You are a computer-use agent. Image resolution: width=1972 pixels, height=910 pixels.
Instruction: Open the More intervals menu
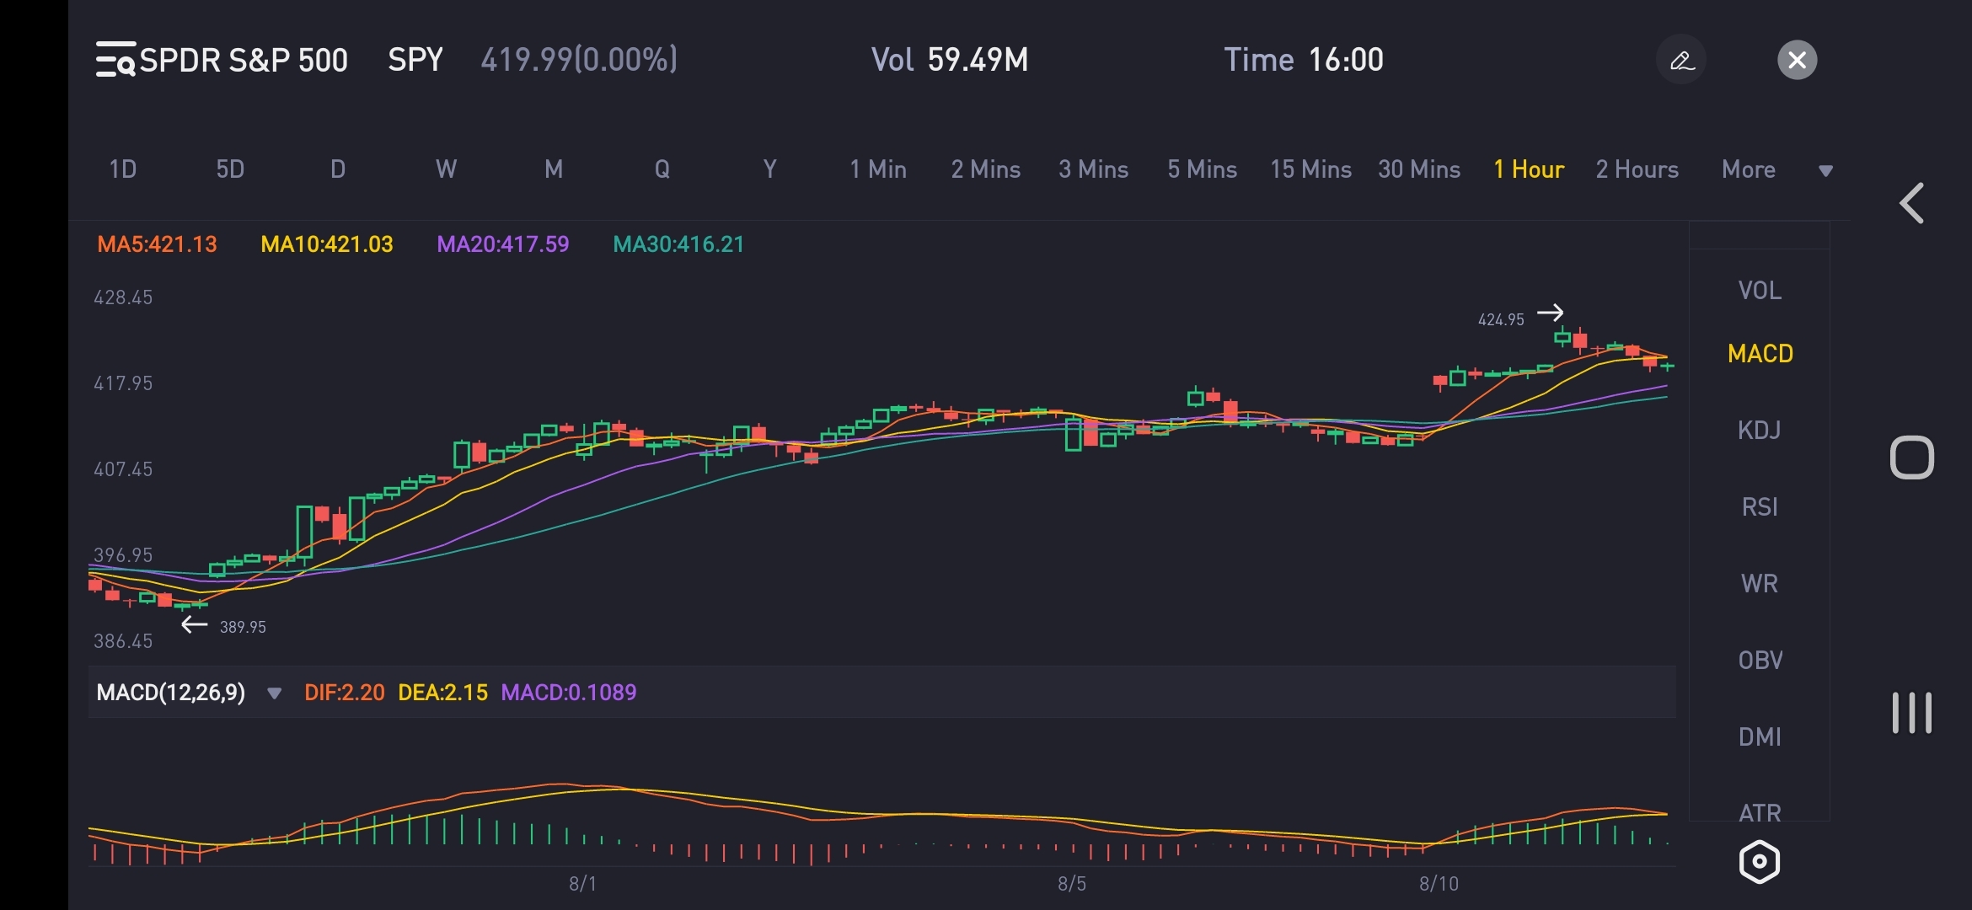click(1748, 169)
